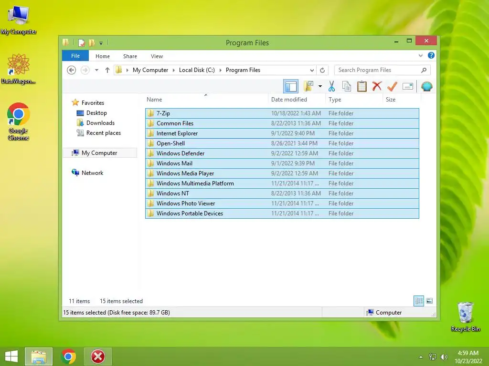Click the magnifier search icon
The width and height of the screenshot is (489, 366).
tap(424, 70)
